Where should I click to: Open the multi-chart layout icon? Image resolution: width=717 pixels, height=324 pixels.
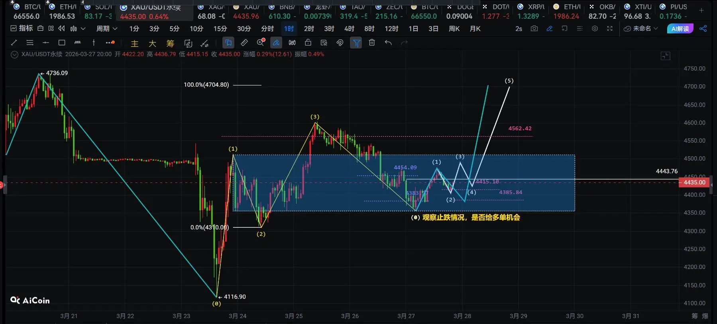[51, 29]
